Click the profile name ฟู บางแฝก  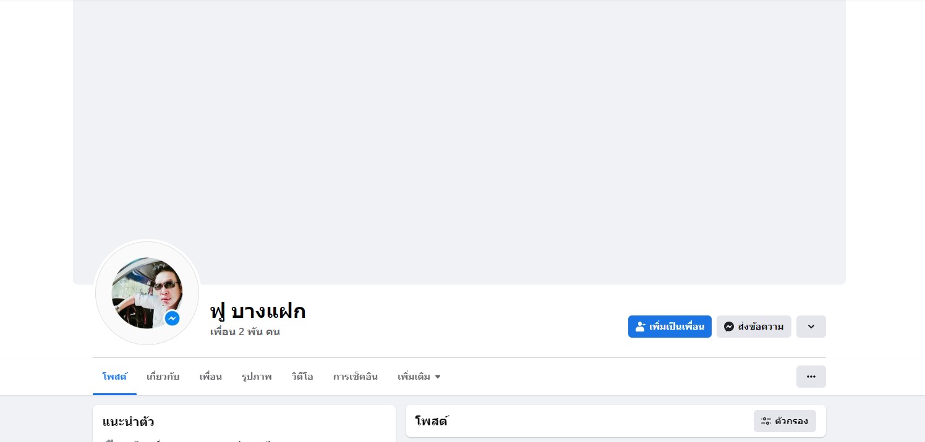[x=258, y=311]
